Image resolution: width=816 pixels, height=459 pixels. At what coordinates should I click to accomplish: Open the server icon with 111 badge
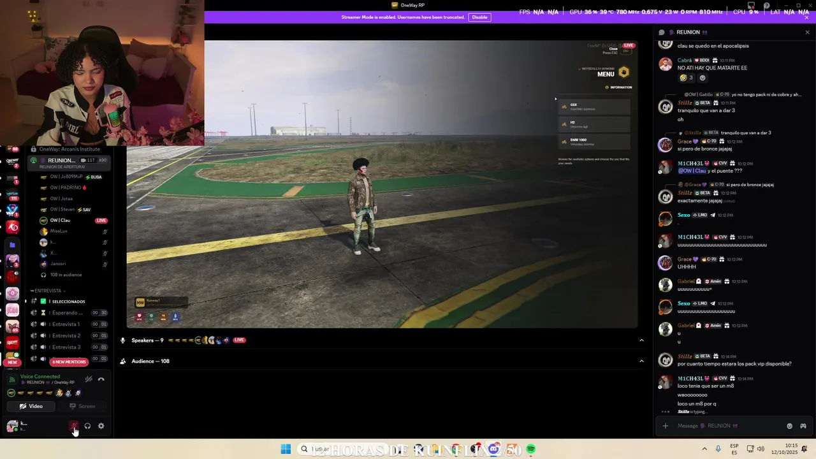(12, 194)
